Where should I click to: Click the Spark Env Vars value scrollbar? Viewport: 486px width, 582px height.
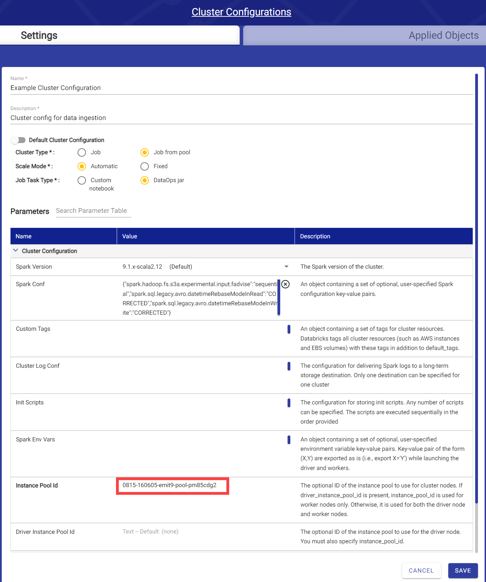tap(289, 440)
